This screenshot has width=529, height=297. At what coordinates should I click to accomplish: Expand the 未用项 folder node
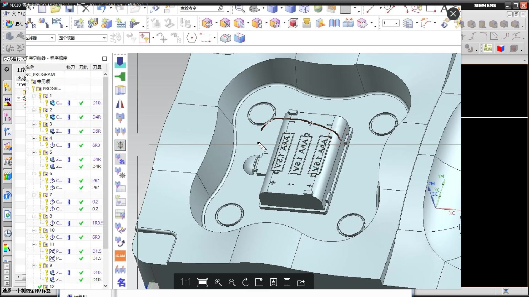click(27, 82)
